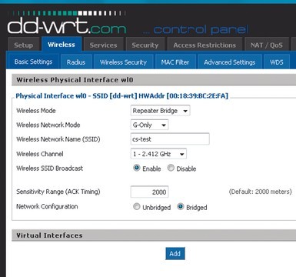
Task: Open the Services tab
Action: click(x=104, y=45)
